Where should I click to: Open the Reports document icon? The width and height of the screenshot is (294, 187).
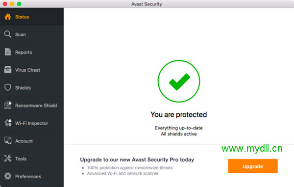tap(8, 52)
